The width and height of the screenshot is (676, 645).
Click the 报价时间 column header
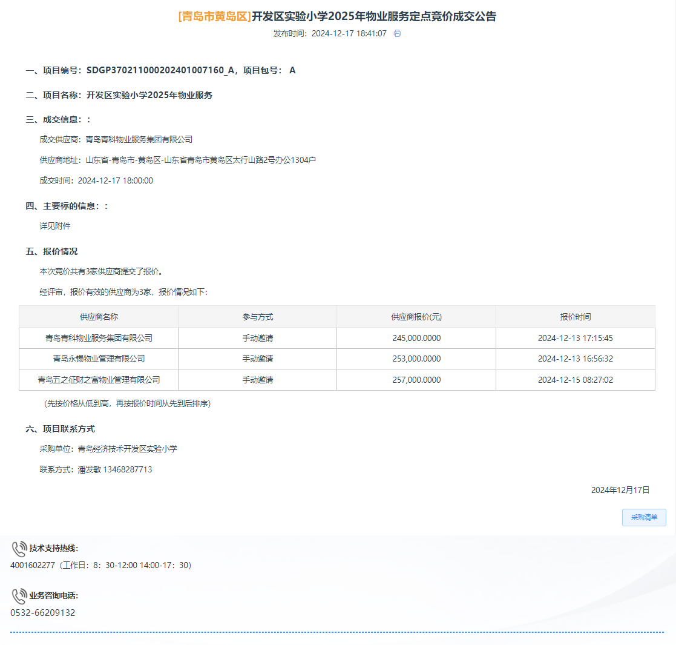[x=575, y=317]
